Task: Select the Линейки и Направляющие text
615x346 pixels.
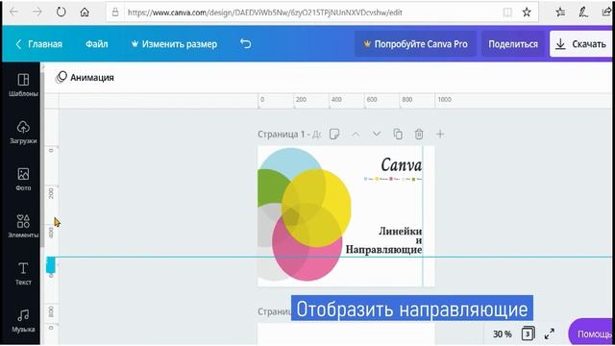Action: pos(384,240)
